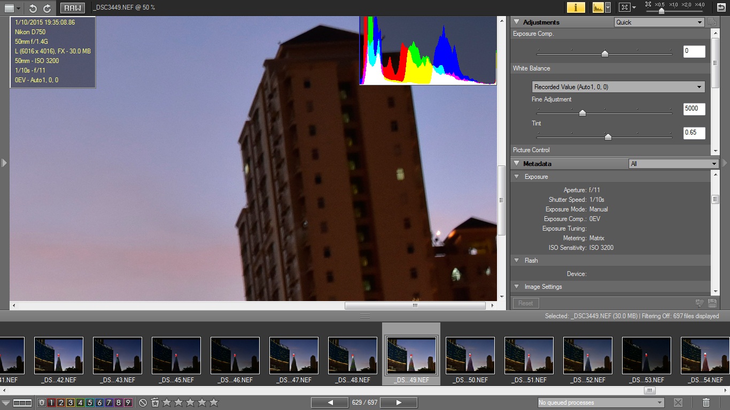
Task: Apply color label 1 (red)
Action: click(x=51, y=403)
